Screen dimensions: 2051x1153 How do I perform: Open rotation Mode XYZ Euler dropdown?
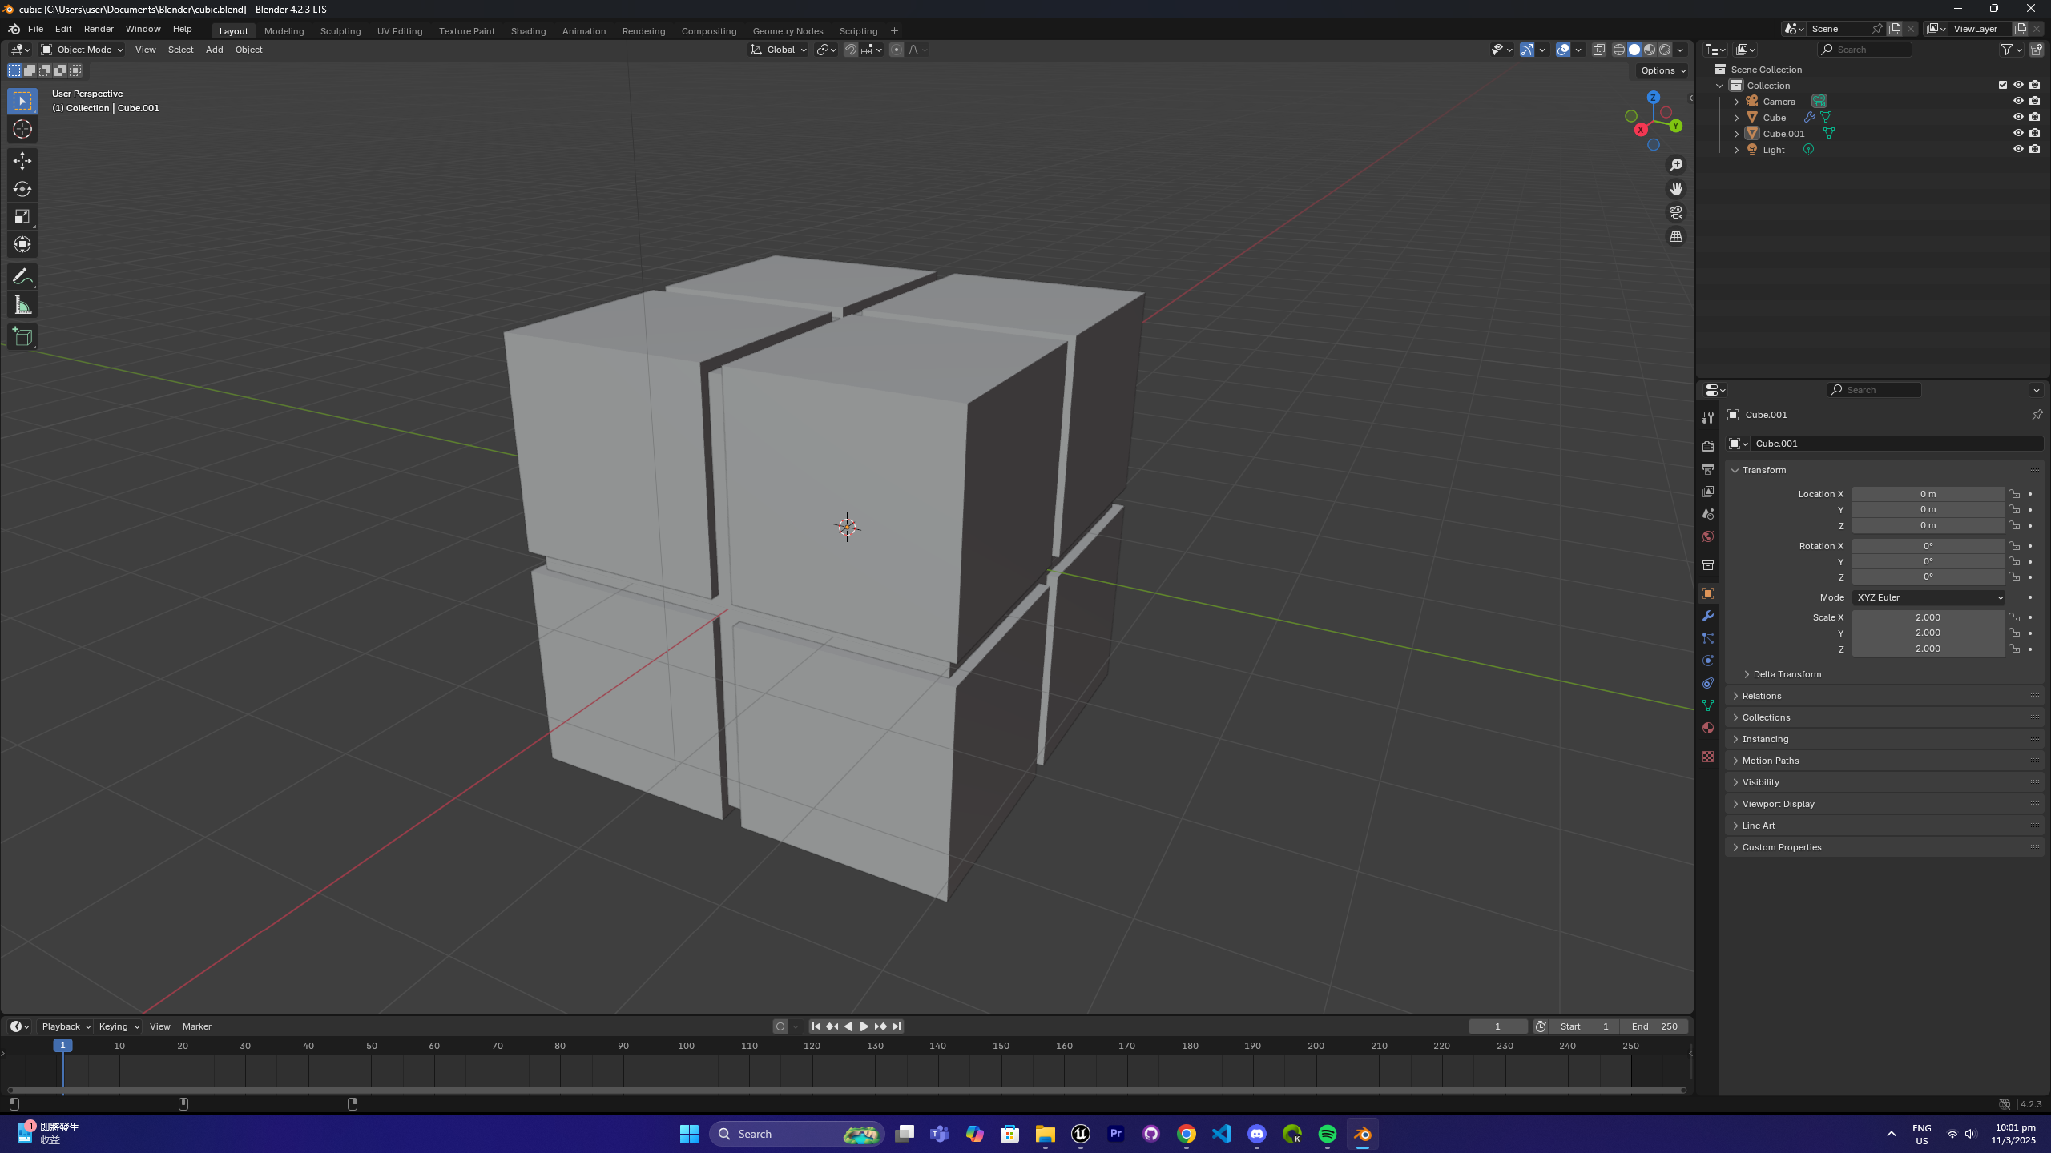point(1928,597)
